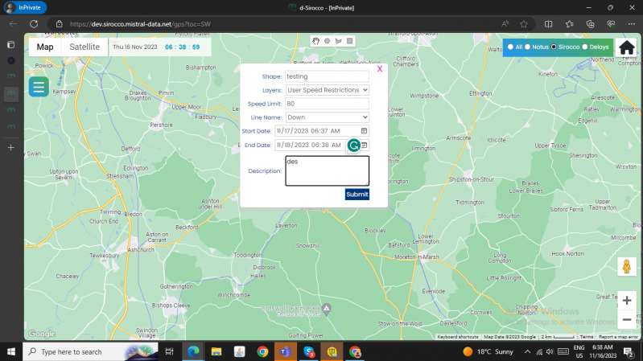Zoom out the map with minus button
The image size is (643, 361).
tap(627, 320)
